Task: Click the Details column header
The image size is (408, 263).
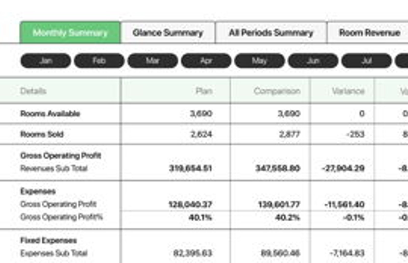Action: (33, 91)
